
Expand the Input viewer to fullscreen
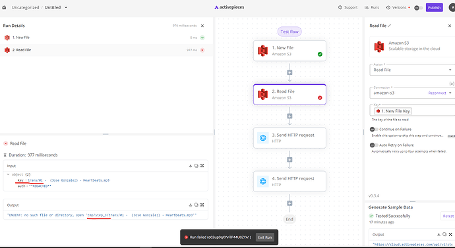pyautogui.click(x=202, y=166)
